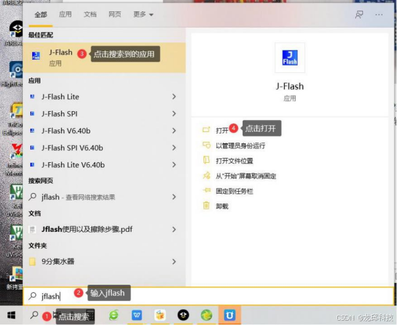Click 从"开始"屏幕取消固定

tap(246, 176)
